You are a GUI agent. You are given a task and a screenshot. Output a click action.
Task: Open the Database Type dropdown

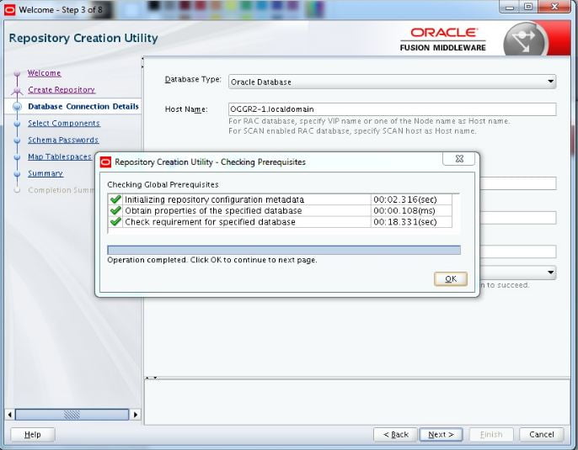click(x=393, y=82)
